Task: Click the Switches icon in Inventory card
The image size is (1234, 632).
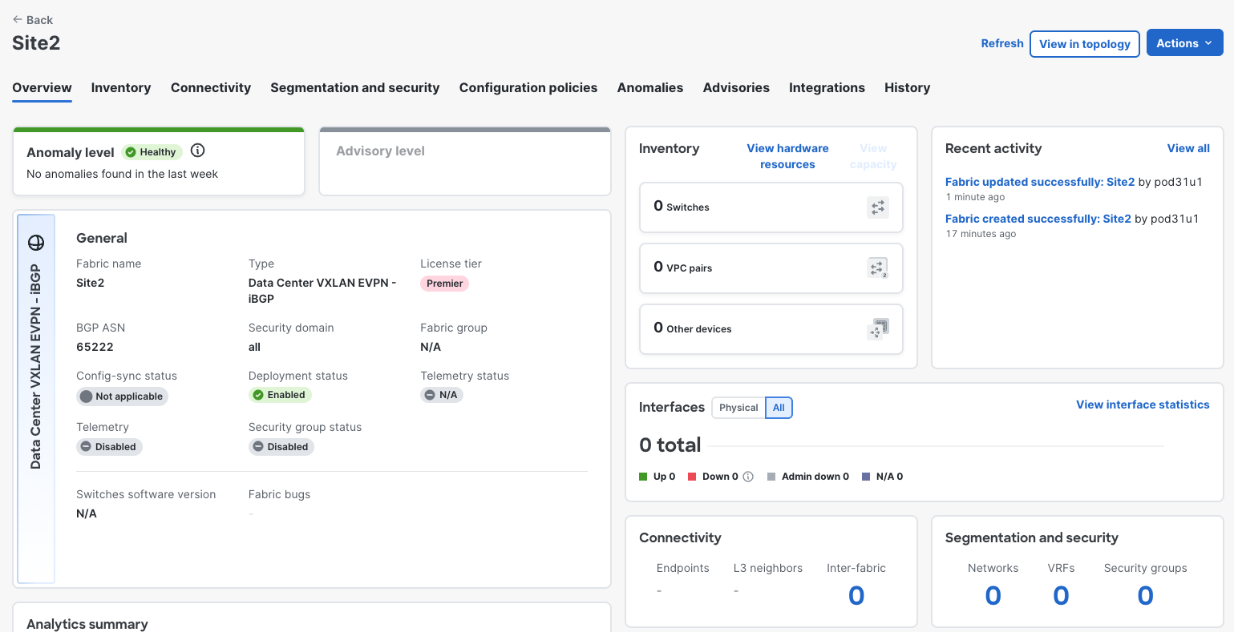Action: [878, 207]
